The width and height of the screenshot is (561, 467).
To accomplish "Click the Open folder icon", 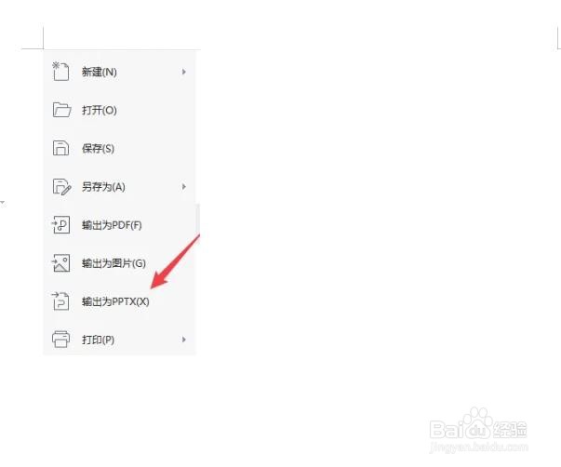I will click(x=61, y=110).
